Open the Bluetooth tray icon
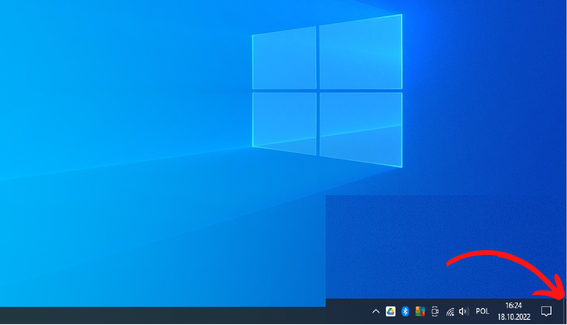567x325 pixels. click(405, 312)
